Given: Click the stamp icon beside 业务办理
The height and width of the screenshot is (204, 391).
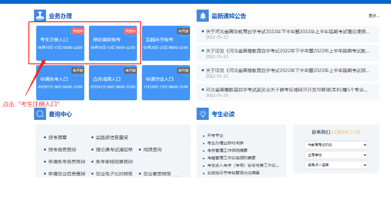Looking at the screenshot, I should tap(40, 16).
